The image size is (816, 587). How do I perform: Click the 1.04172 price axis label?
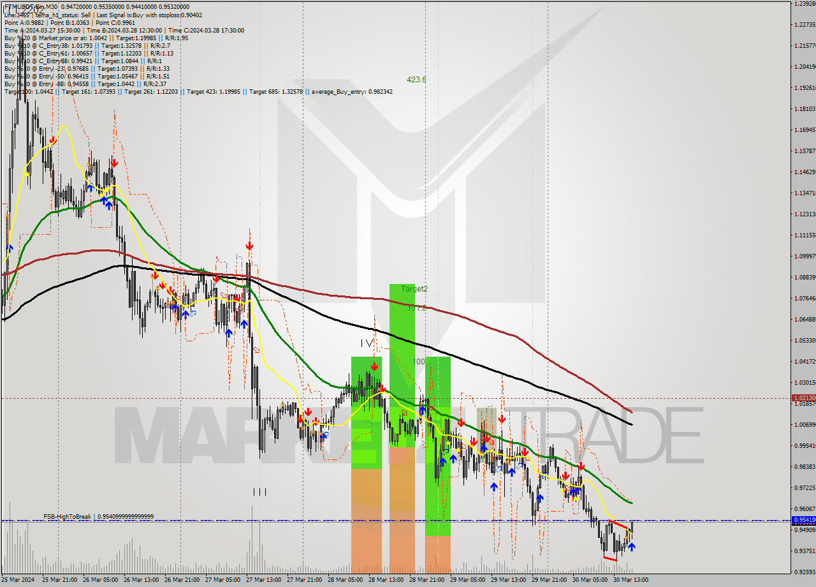click(x=805, y=362)
